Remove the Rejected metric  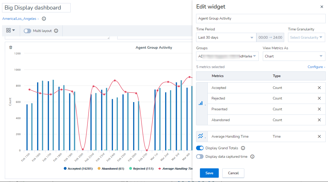click(319, 98)
